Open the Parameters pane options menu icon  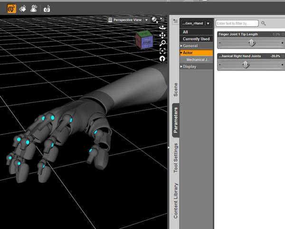coord(175,21)
